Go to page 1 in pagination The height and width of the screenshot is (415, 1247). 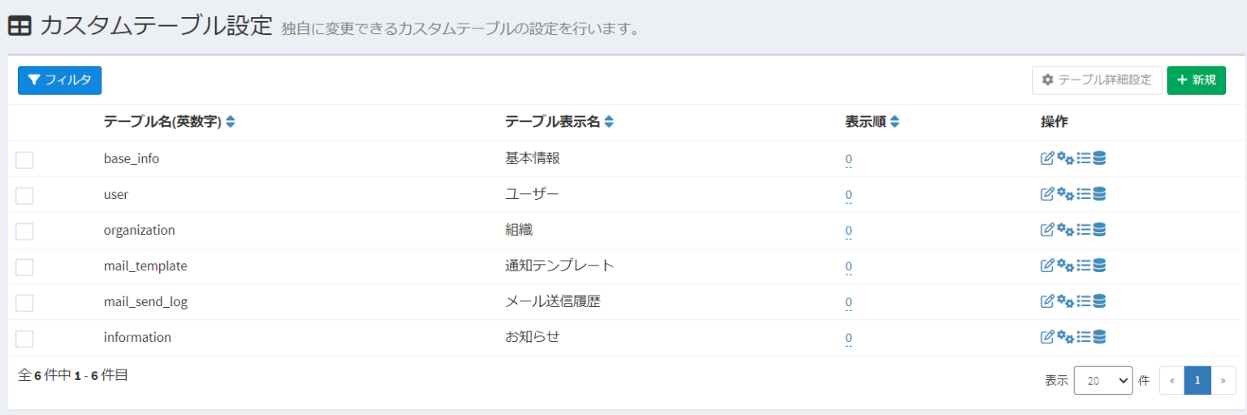[1197, 380]
